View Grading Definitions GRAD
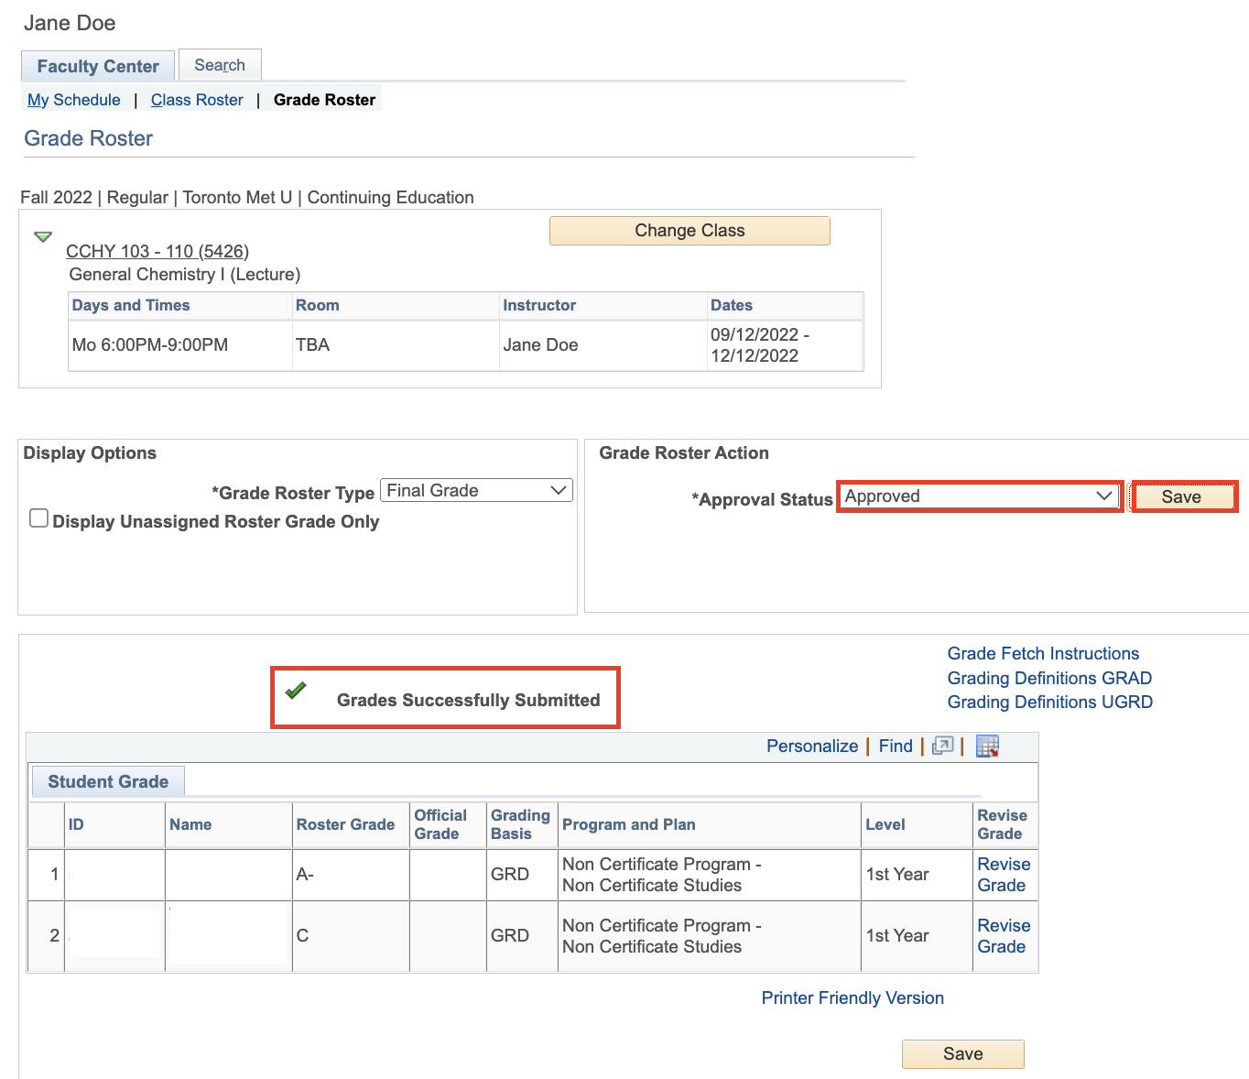1249x1079 pixels. (x=1049, y=678)
